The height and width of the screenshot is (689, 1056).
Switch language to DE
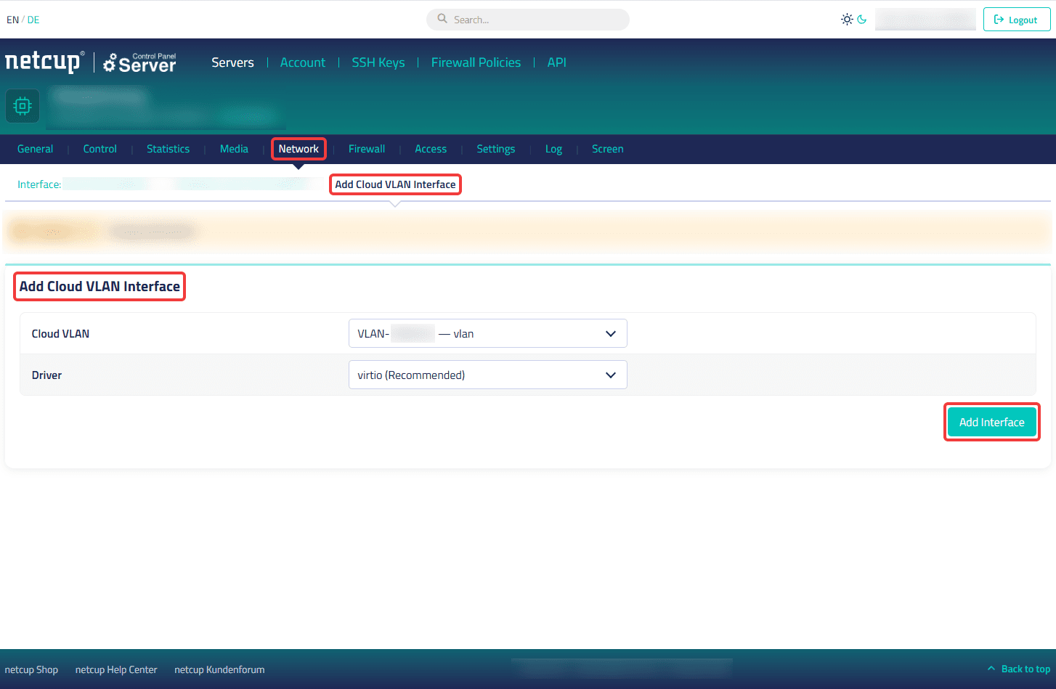tap(33, 20)
